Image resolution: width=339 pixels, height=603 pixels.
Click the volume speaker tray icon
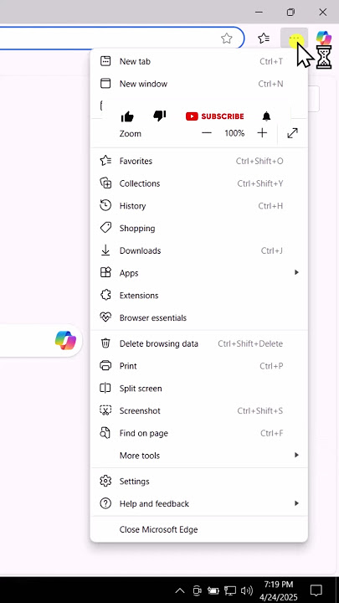(x=246, y=590)
